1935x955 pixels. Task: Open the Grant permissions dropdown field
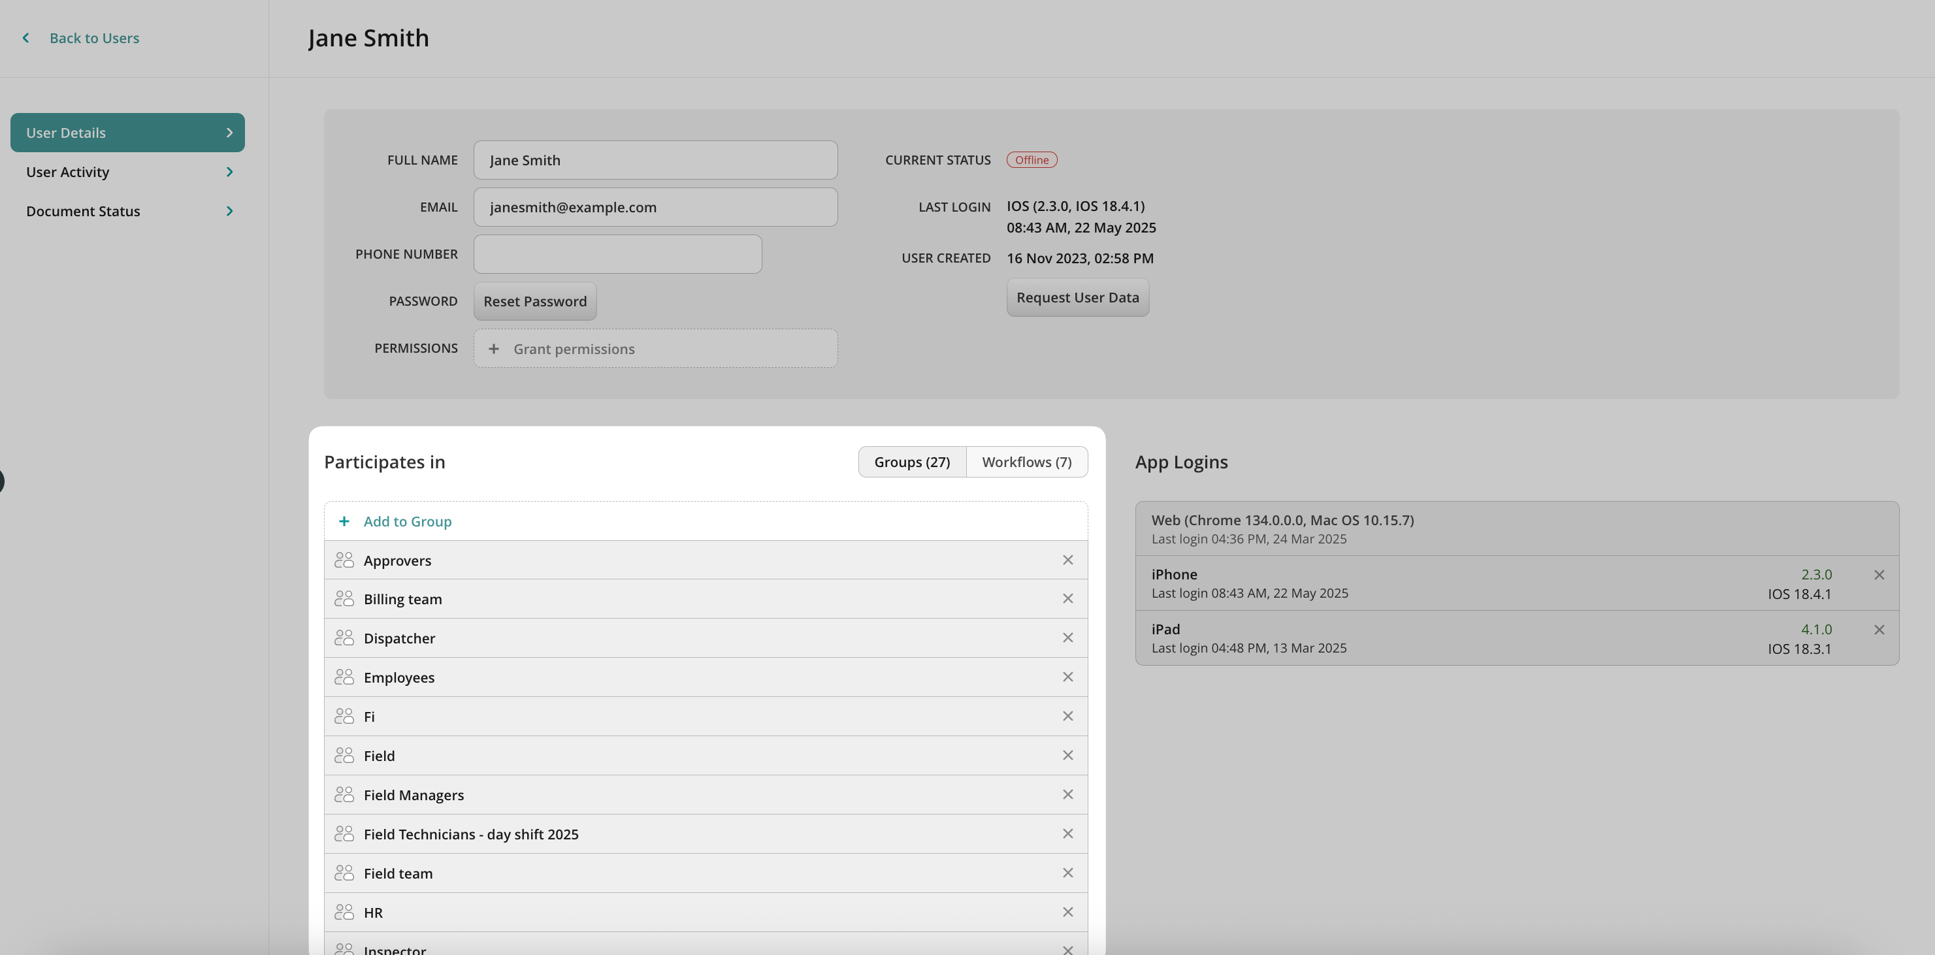pos(655,349)
